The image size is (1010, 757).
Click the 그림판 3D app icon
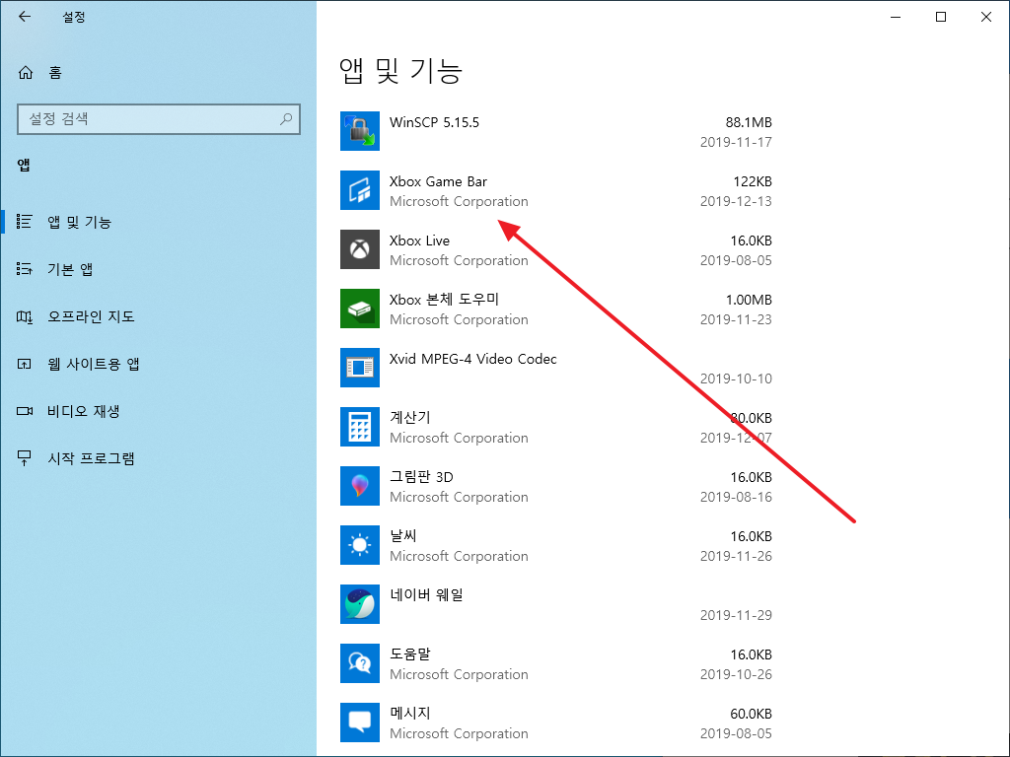(359, 486)
